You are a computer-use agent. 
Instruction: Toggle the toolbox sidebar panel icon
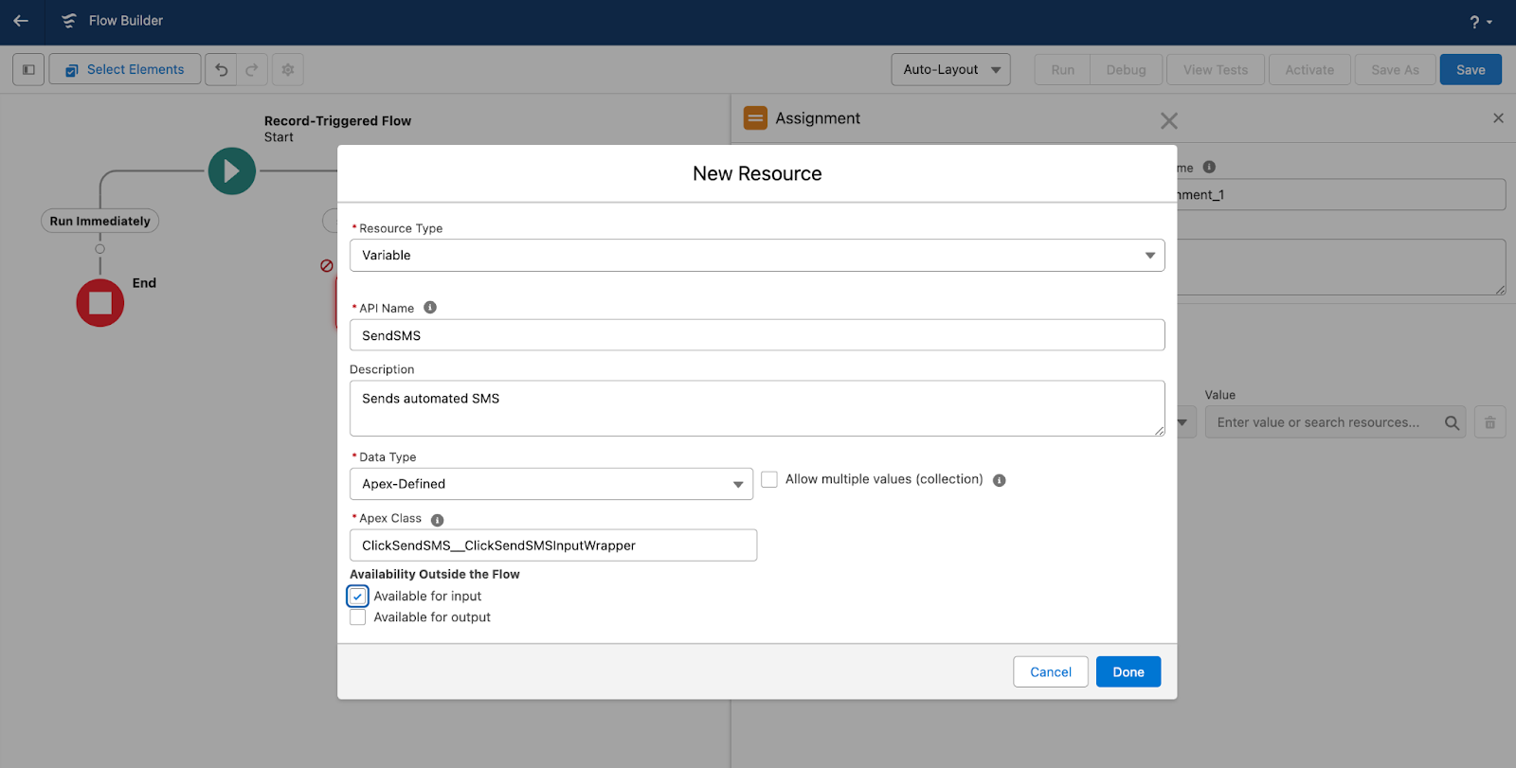pos(28,69)
